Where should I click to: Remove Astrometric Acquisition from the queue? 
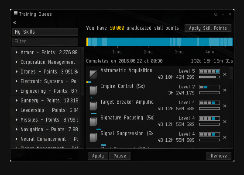[225, 74]
